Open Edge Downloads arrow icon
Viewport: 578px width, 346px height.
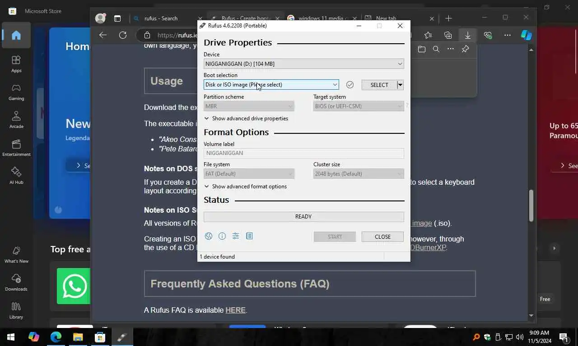468,35
